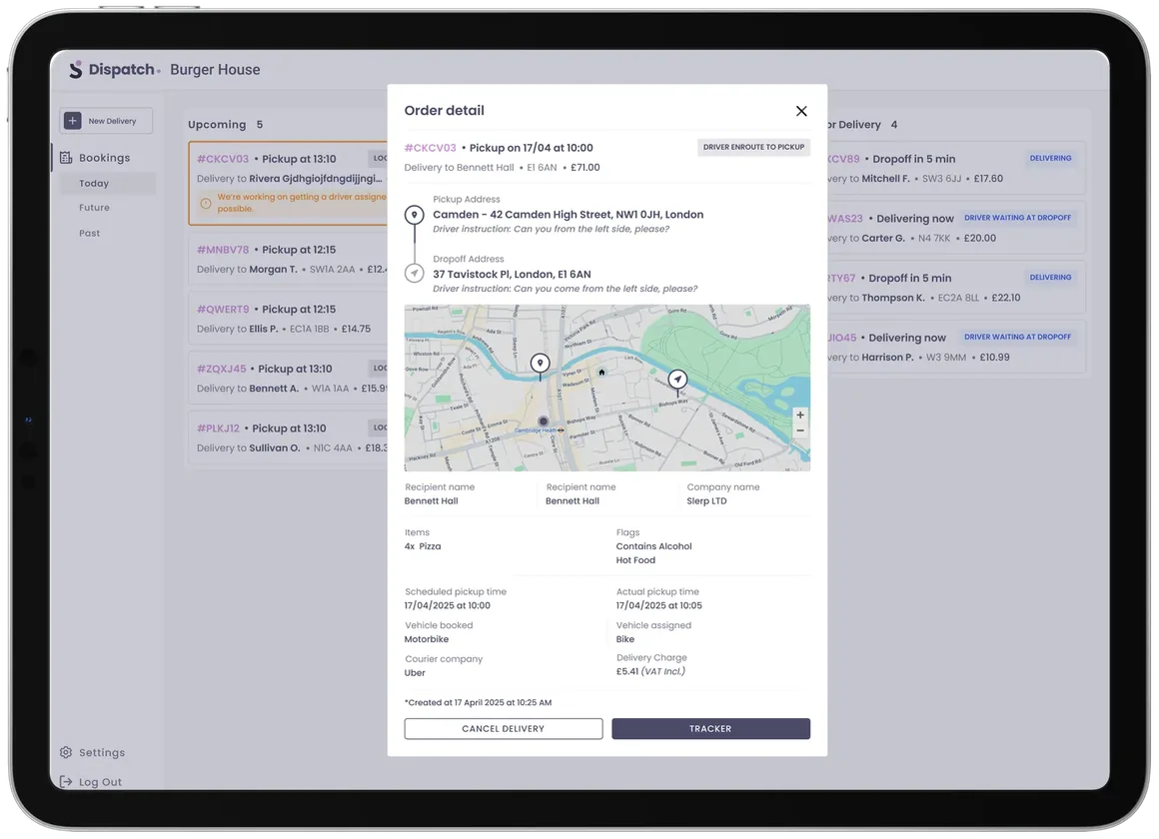
Task: Click the Dispatch logo icon
Action: (x=75, y=70)
